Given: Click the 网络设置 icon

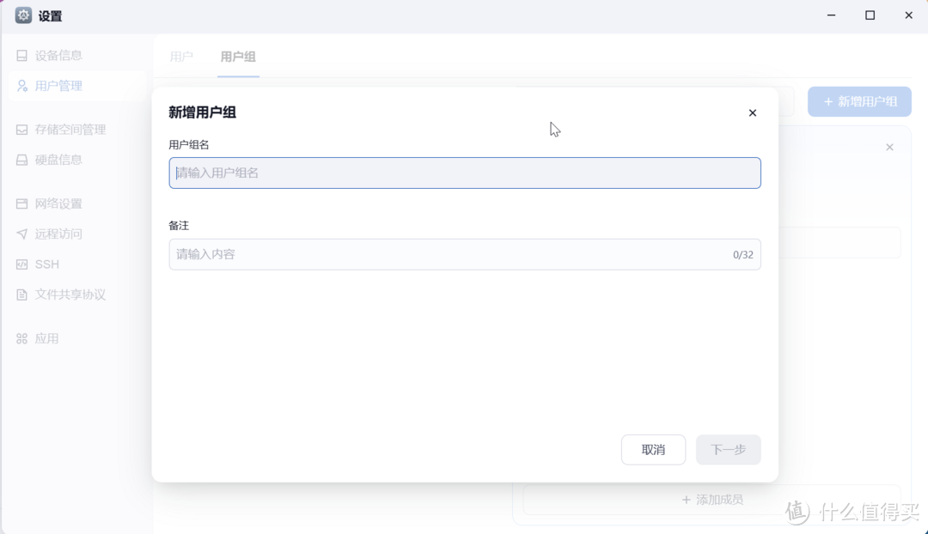Looking at the screenshot, I should pyautogui.click(x=21, y=203).
